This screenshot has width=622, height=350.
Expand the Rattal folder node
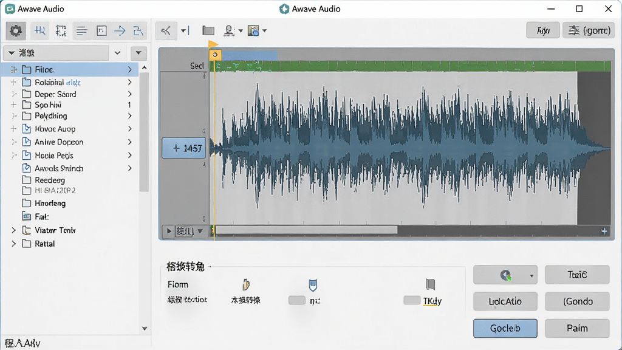[x=13, y=244]
